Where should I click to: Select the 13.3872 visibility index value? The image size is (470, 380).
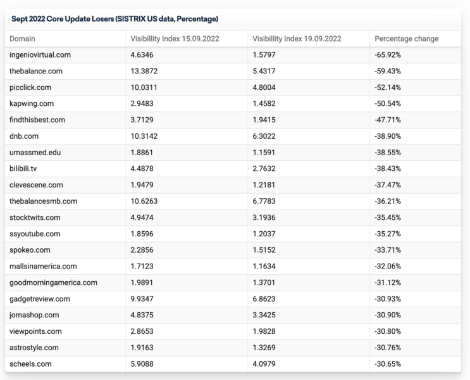tap(144, 71)
